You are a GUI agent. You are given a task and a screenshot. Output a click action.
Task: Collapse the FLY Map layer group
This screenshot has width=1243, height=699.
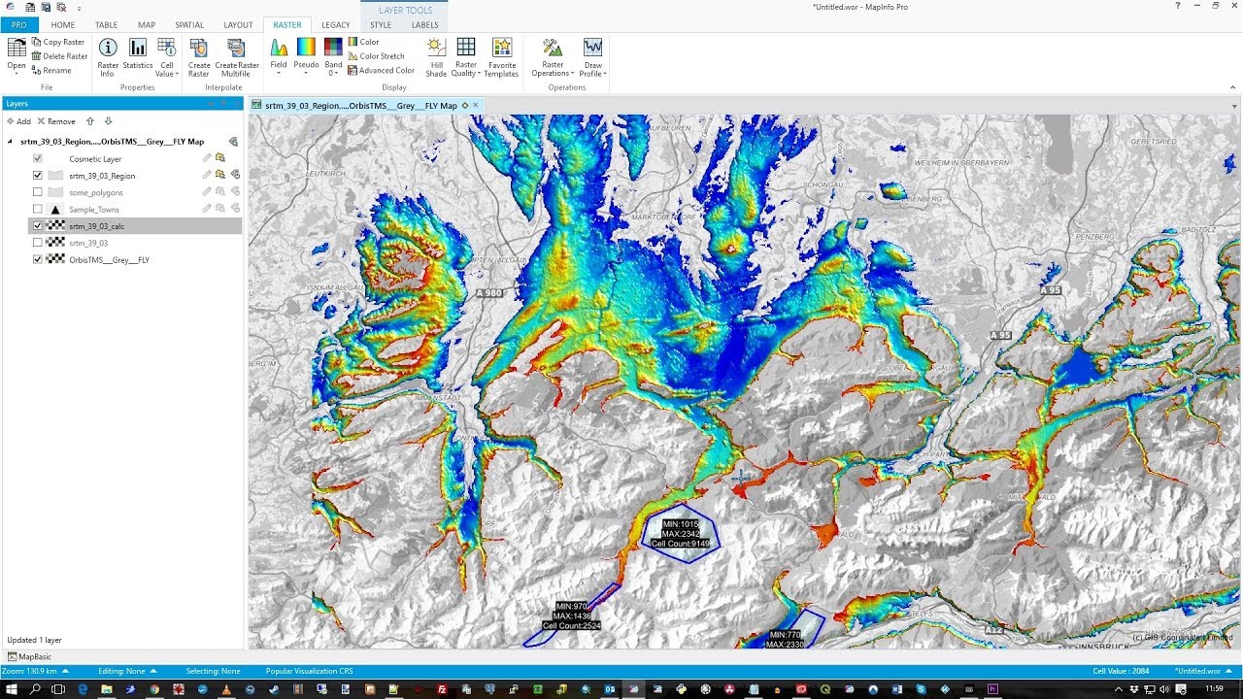point(11,142)
